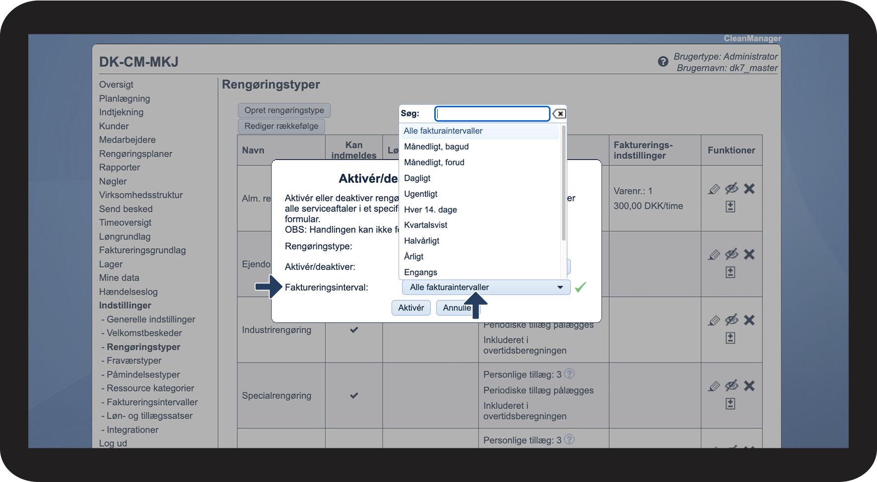Go to Løngrundlag in the sidebar
Viewport: 877px width, 482px height.
tap(125, 237)
